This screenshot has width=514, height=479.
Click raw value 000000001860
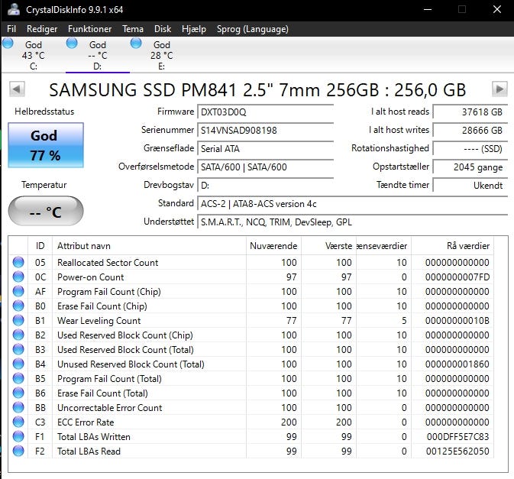pyautogui.click(x=457, y=364)
